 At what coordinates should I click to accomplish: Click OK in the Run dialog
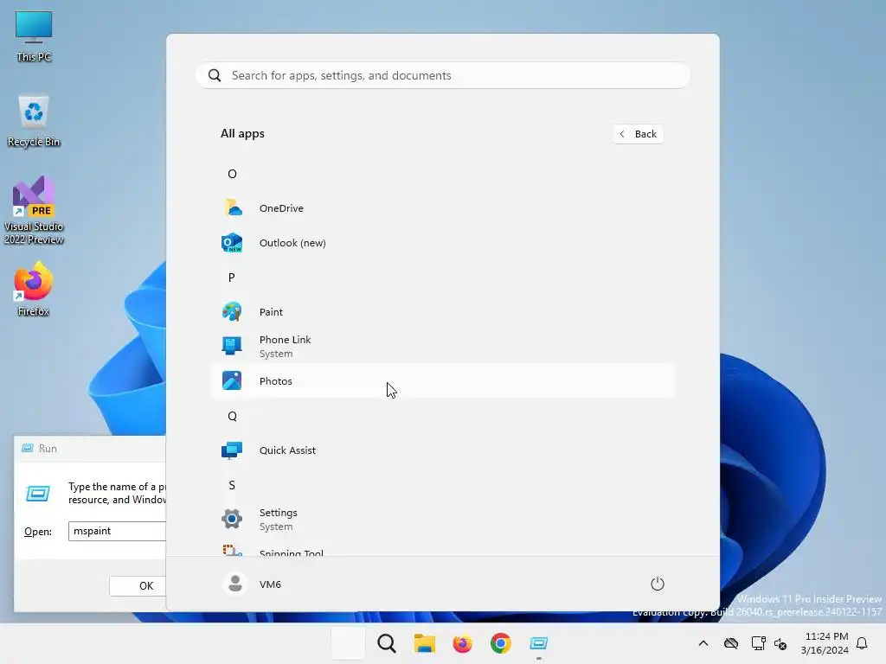[138, 585]
